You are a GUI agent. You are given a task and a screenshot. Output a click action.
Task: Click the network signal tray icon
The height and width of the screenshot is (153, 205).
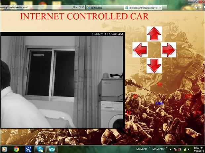pos(184,149)
